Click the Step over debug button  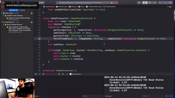pos(47,74)
